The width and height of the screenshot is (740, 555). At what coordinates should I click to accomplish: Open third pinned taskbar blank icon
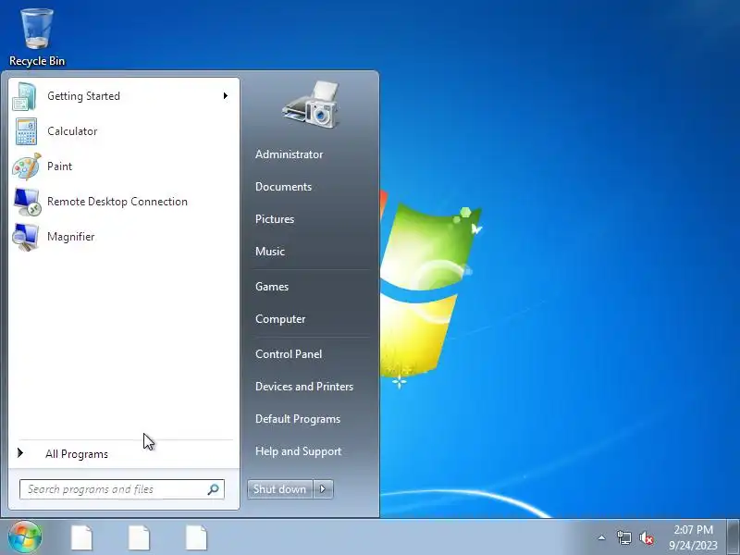click(x=196, y=537)
